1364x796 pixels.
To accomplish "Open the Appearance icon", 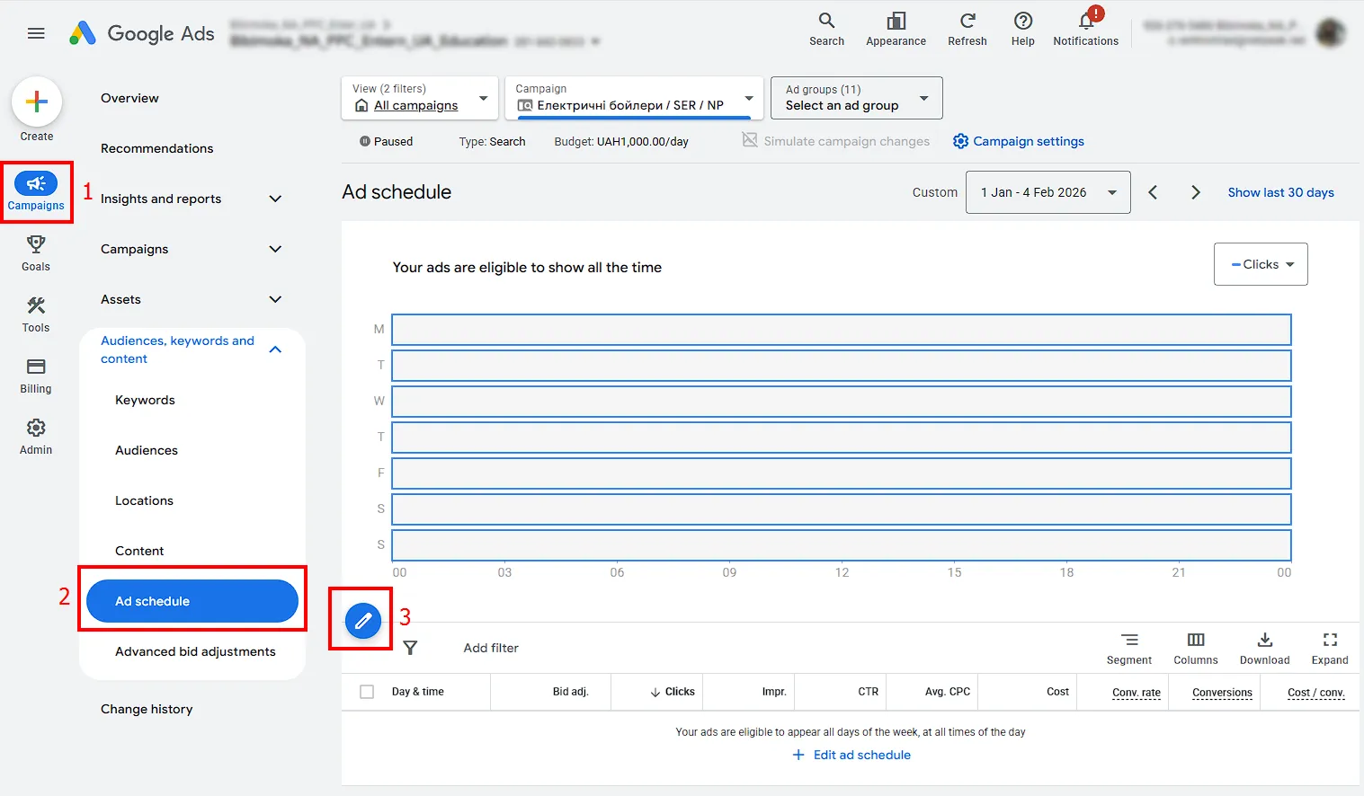I will (896, 21).
